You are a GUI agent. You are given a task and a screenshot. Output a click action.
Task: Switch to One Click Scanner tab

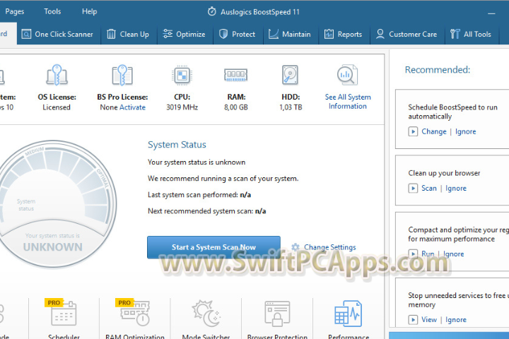click(57, 34)
